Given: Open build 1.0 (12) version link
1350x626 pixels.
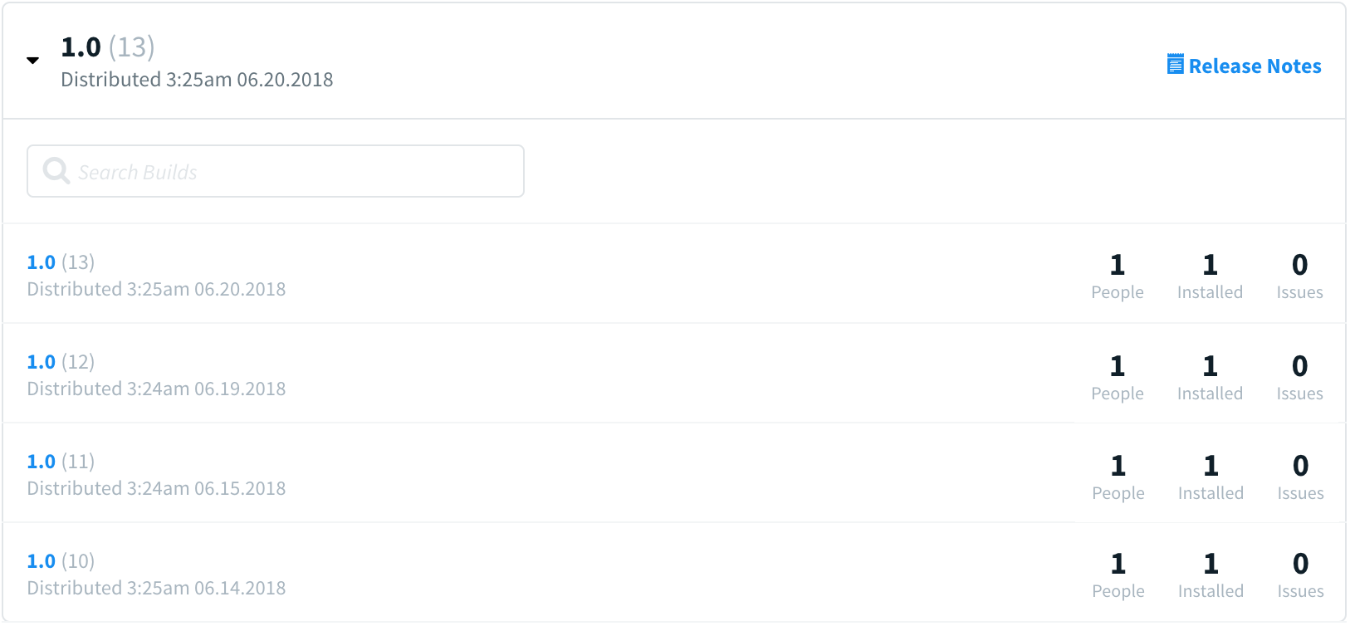Looking at the screenshot, I should point(42,362).
